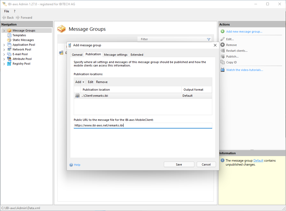The width and height of the screenshot is (286, 211).
Task: Open the Watch the video-tutorials link
Action: [244, 70]
